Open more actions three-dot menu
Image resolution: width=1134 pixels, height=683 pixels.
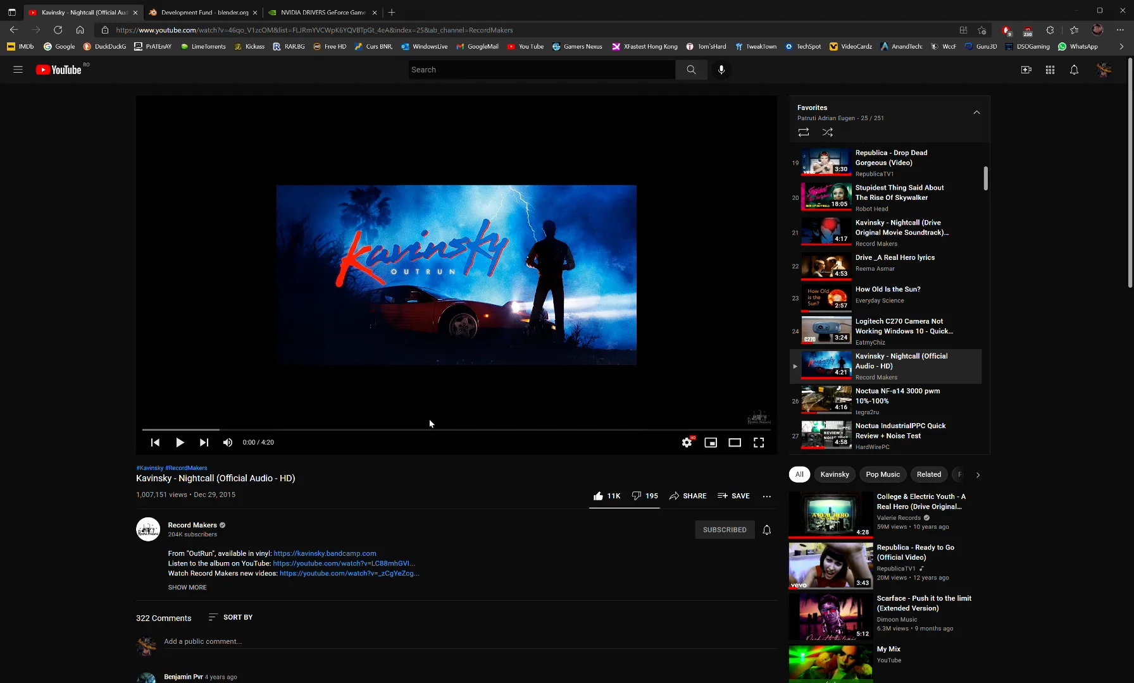[x=767, y=496]
